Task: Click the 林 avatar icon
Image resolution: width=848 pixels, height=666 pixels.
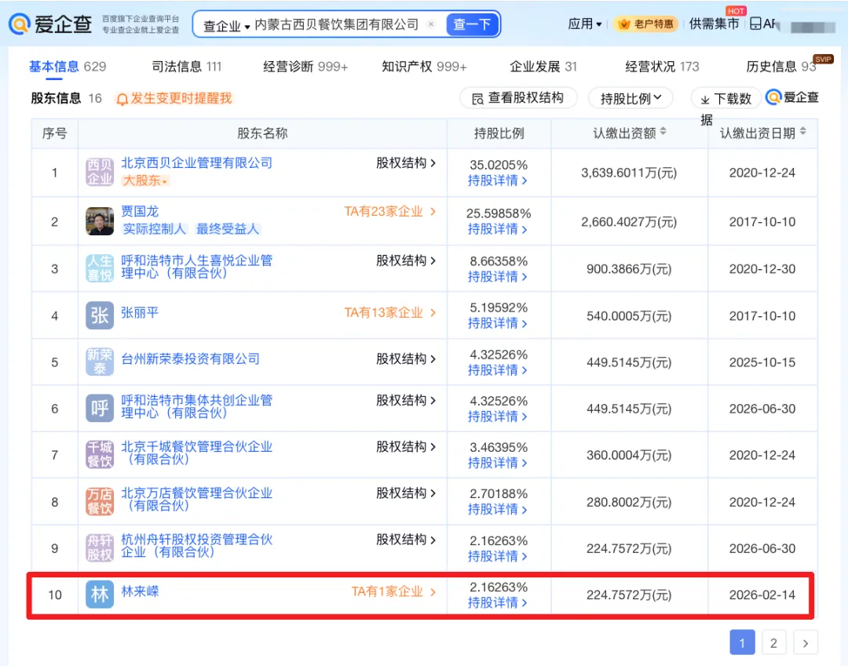Action: point(100,594)
